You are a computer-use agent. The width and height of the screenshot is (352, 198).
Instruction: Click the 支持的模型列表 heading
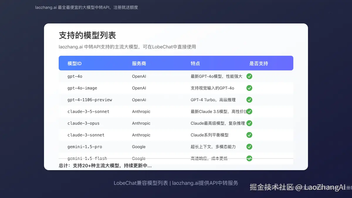87,35
